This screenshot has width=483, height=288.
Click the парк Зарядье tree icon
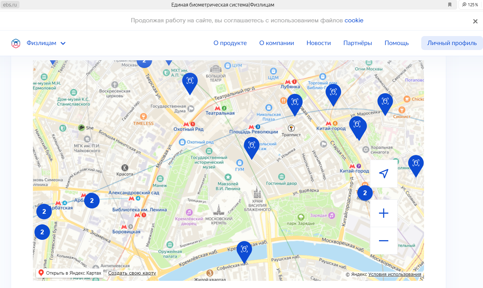coord(301,217)
